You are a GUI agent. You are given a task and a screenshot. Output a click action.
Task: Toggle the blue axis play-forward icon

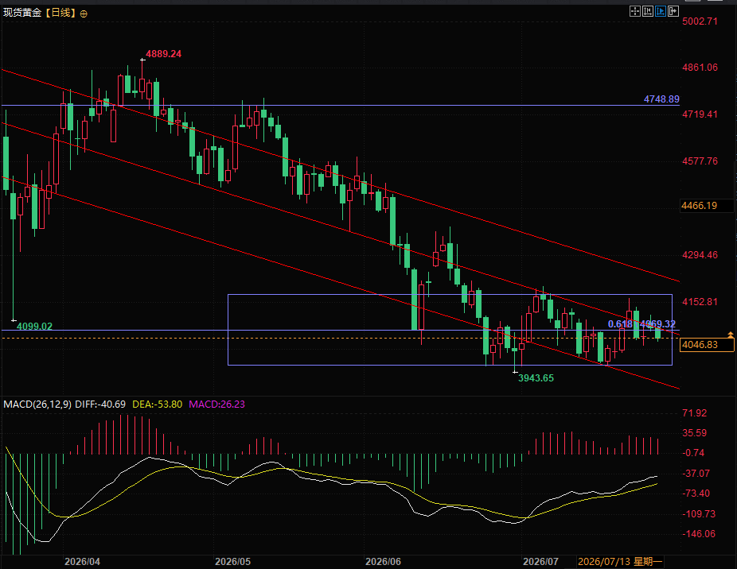(x=661, y=11)
